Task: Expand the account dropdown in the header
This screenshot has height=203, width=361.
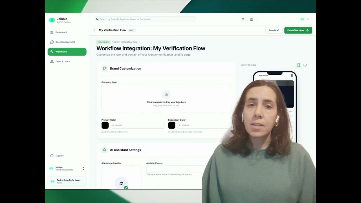Action: (307, 19)
